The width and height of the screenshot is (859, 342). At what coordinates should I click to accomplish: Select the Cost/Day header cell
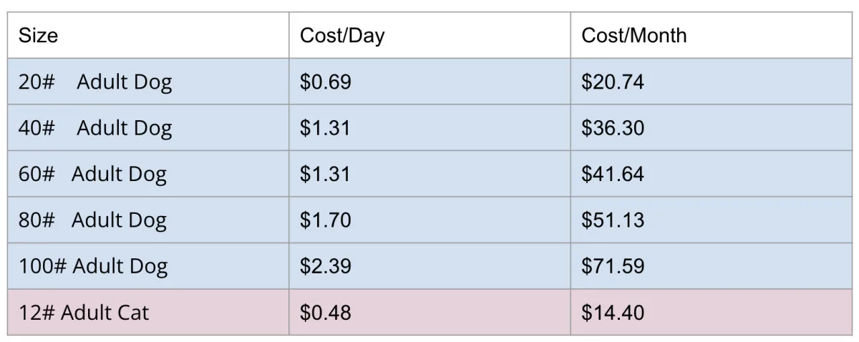pyautogui.click(x=429, y=35)
